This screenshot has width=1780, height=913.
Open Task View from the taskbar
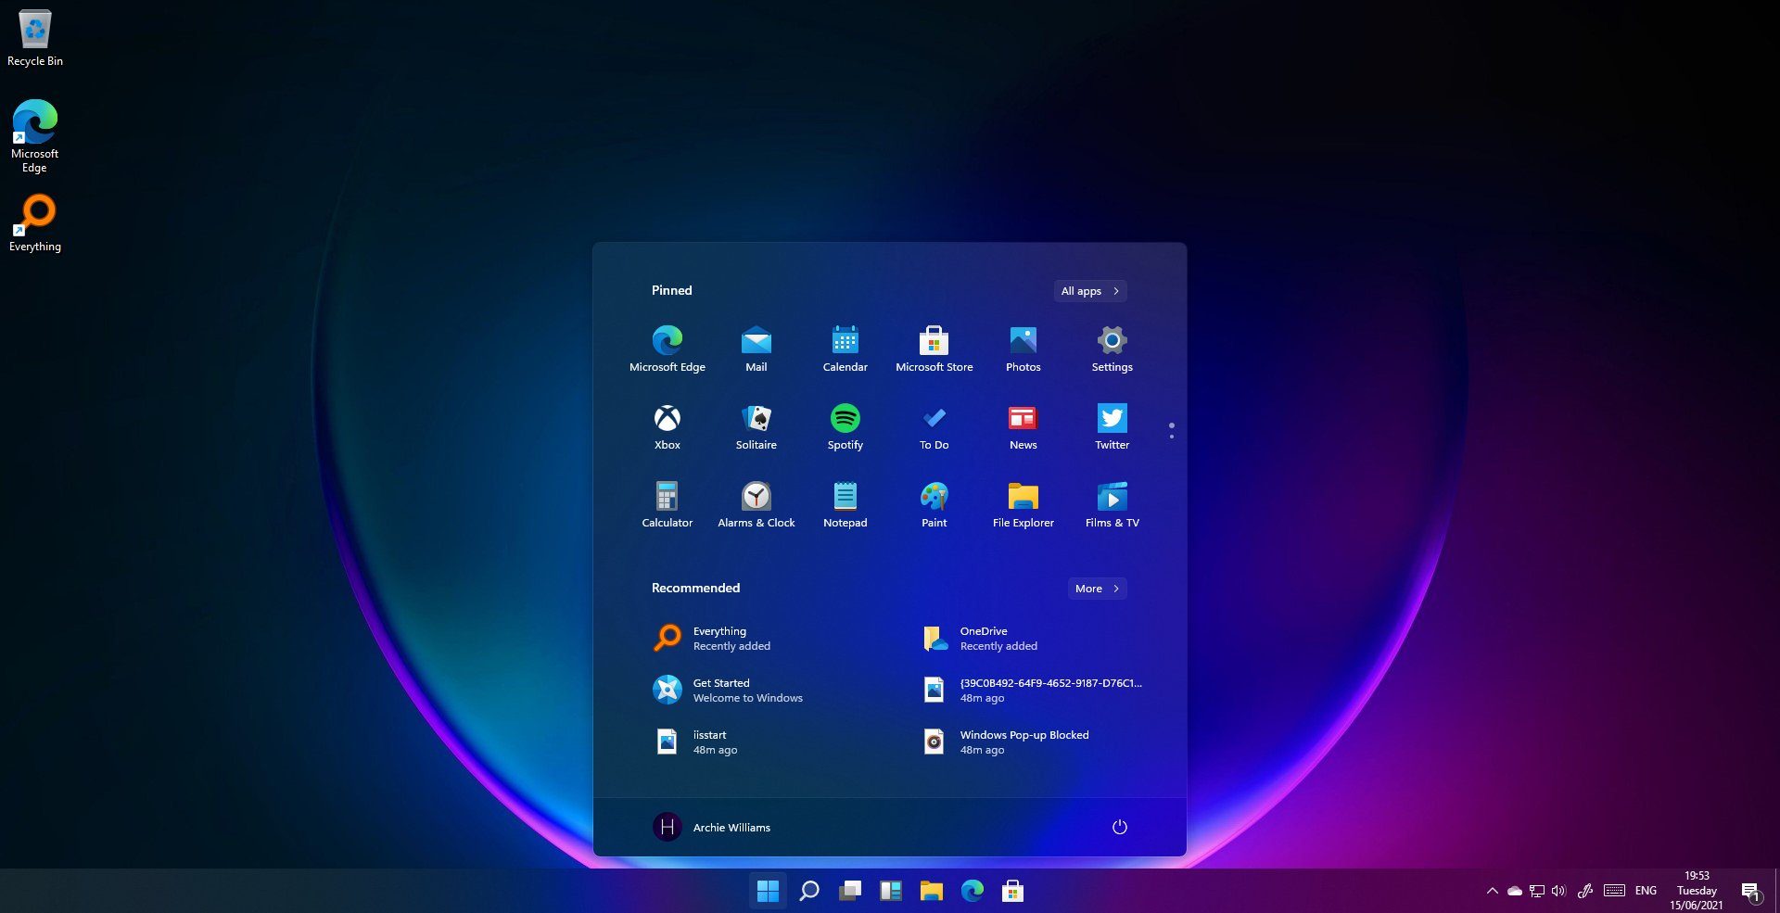tap(849, 891)
